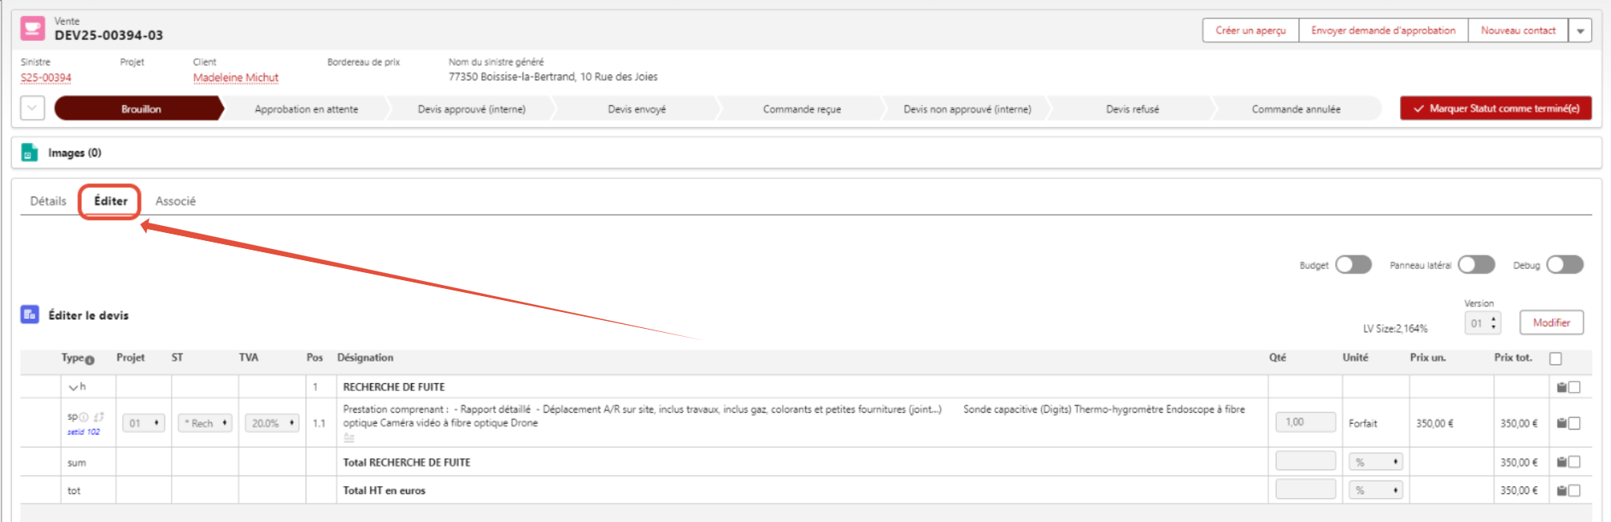The image size is (1611, 522).
Task: Click the blue Éditer le devis icon
Action: click(x=30, y=314)
